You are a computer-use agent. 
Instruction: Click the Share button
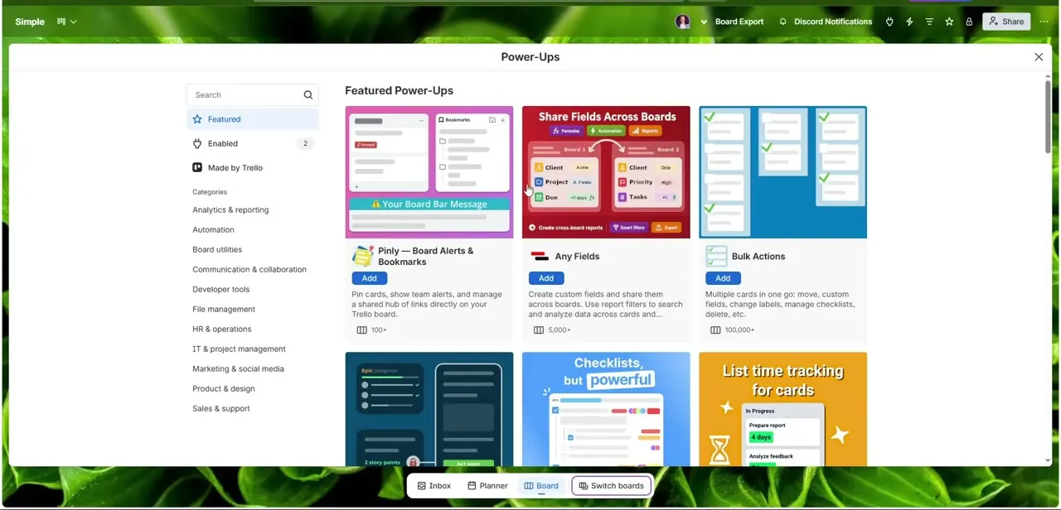pyautogui.click(x=1005, y=22)
